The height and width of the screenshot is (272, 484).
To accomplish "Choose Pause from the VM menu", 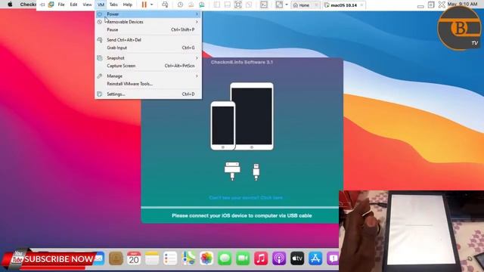I will [x=148, y=29].
